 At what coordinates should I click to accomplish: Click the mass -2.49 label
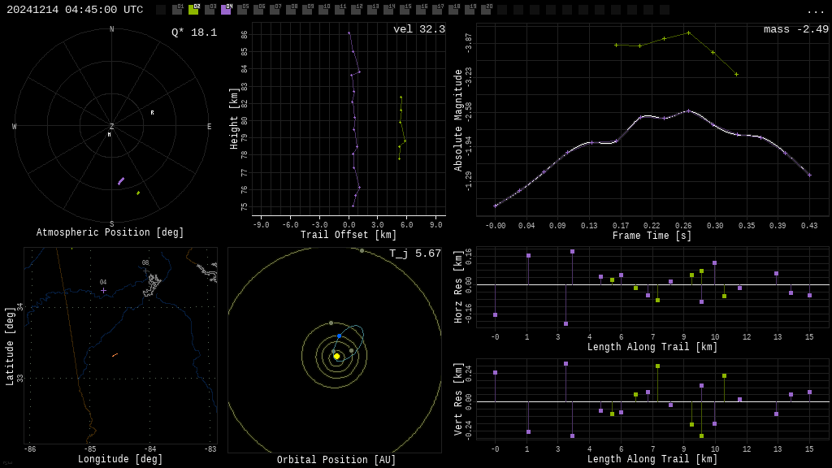[x=795, y=29]
